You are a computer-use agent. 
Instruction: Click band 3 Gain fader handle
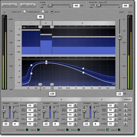coord(95,110)
